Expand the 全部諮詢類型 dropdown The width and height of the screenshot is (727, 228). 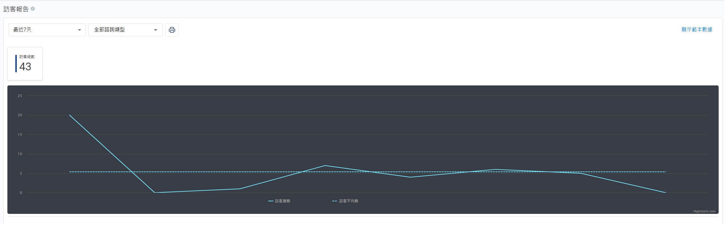[x=125, y=30]
